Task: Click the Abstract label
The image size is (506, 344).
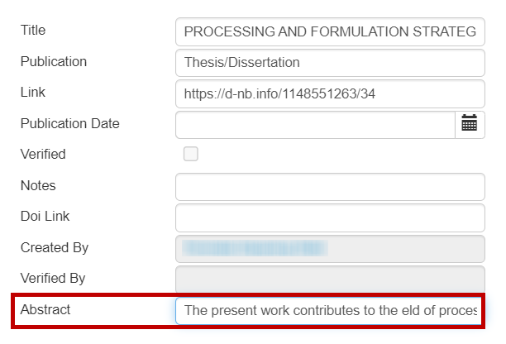Action: 45,309
